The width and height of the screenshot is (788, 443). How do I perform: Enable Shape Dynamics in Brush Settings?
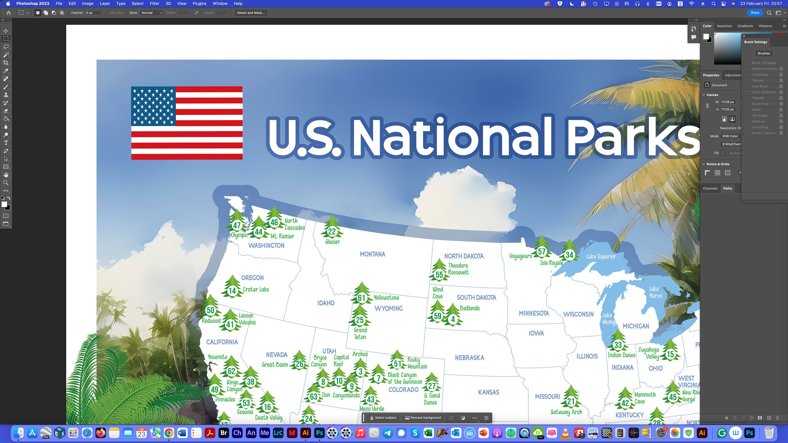pos(749,68)
